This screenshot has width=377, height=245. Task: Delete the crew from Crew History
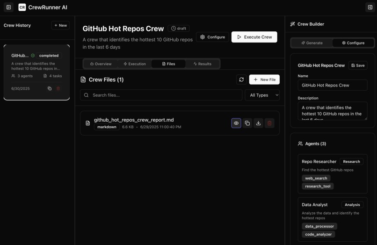[58, 88]
